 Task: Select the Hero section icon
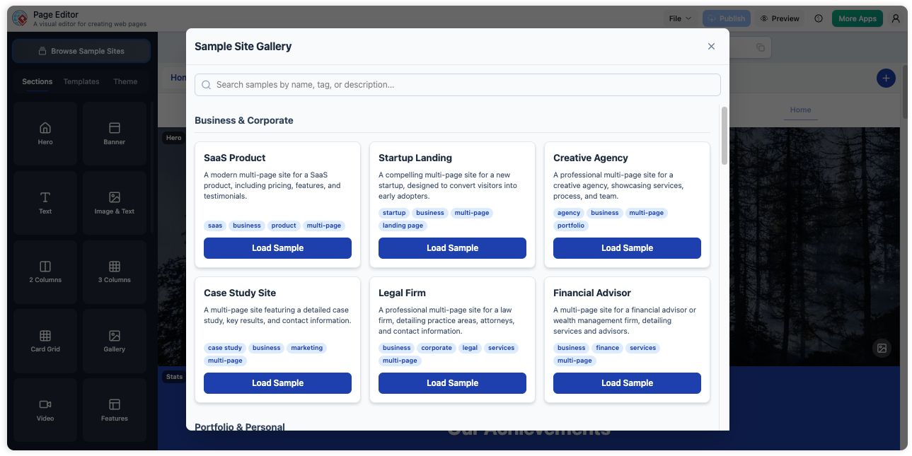pos(45,133)
